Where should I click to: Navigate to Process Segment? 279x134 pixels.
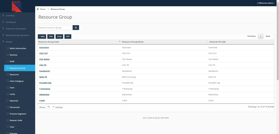pos(18,114)
